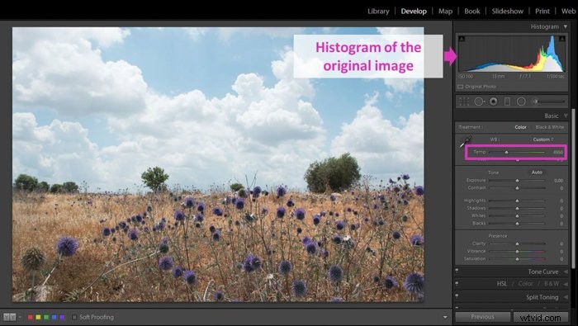Activate the Red Eye Correction tool
The image size is (578, 326).
tap(493, 102)
